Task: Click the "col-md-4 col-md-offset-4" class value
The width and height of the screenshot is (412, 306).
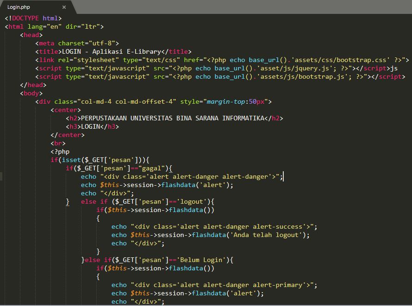Action: click(x=127, y=102)
